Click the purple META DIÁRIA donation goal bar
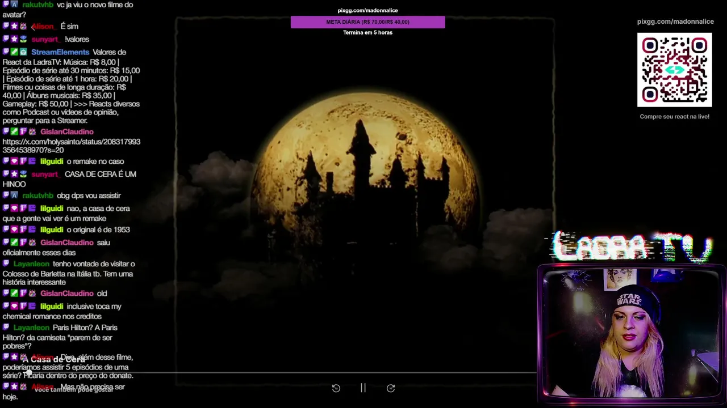The width and height of the screenshot is (727, 408). (x=367, y=22)
